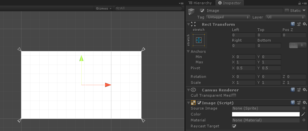Click the Canvas Renderer eye icon
Image resolution: width=308 pixels, height=131 pixels.
coord(193,90)
